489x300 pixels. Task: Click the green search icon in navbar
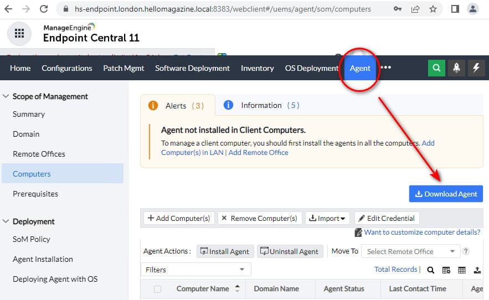click(436, 68)
